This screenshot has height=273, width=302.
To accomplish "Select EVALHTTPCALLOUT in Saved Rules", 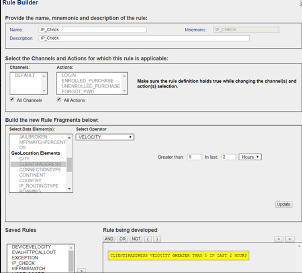I will pos(34,253).
